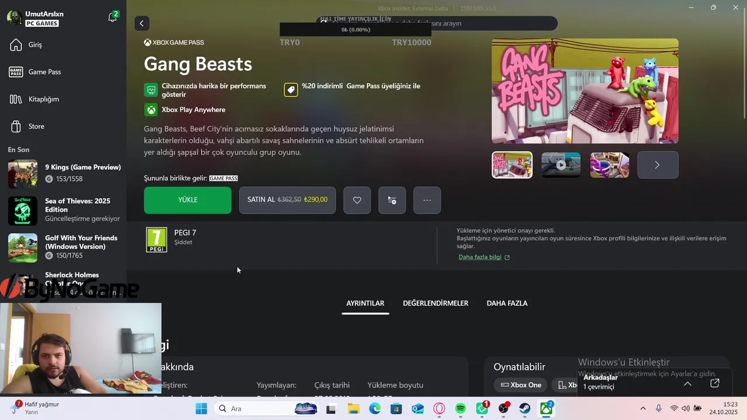The height and width of the screenshot is (420, 747).
Task: Open Opera browser from taskbar
Action: point(439,409)
